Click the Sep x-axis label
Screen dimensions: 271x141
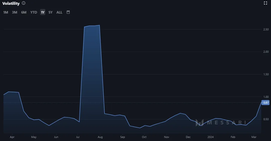[123, 137]
